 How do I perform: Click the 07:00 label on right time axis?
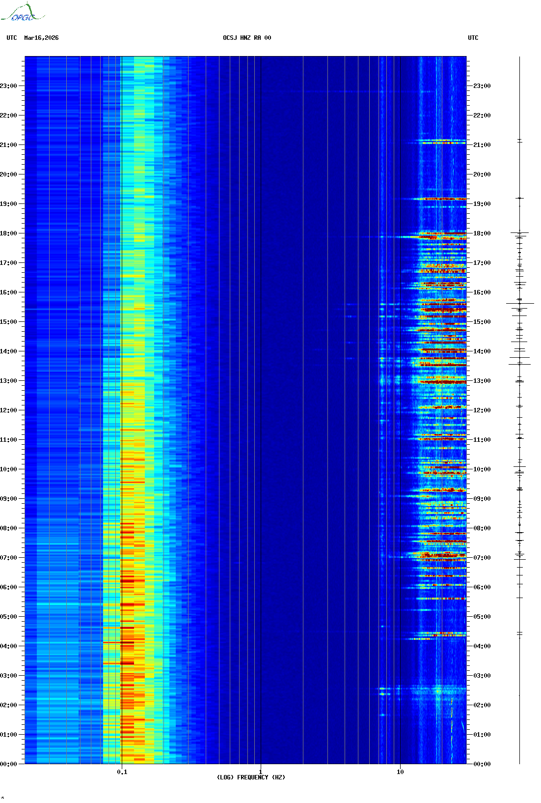(482, 558)
